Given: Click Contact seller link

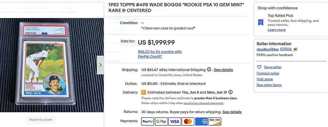Looking at the screenshot, I should coord(268,73).
